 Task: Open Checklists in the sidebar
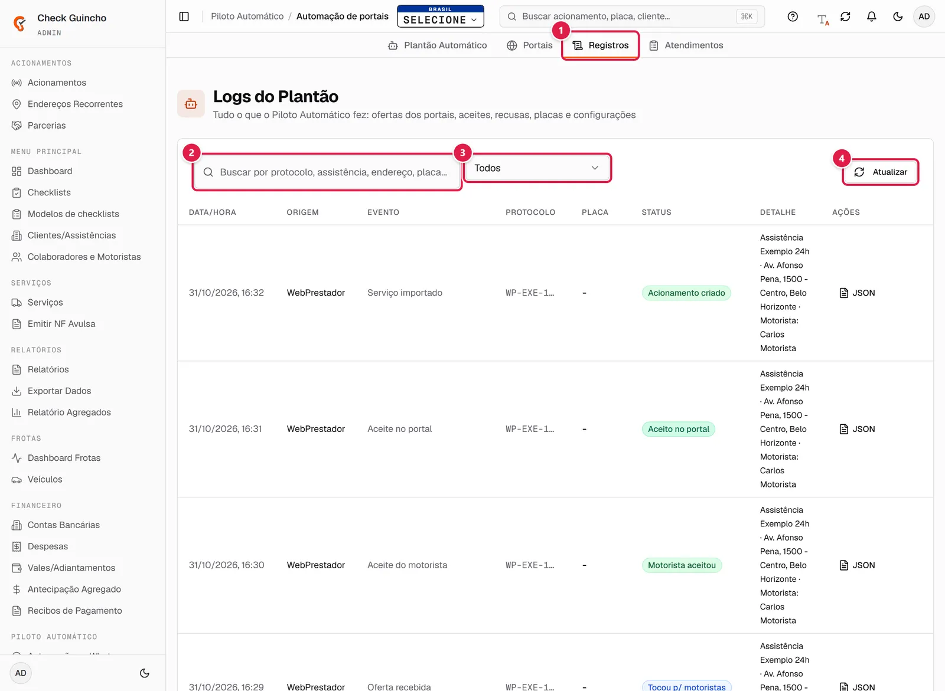pyautogui.click(x=83, y=192)
